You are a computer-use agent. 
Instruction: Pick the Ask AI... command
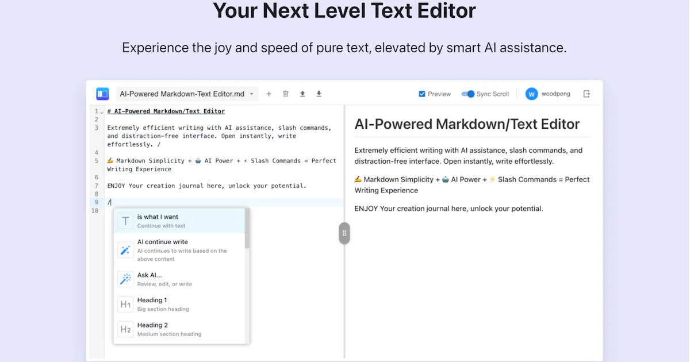pos(179,279)
